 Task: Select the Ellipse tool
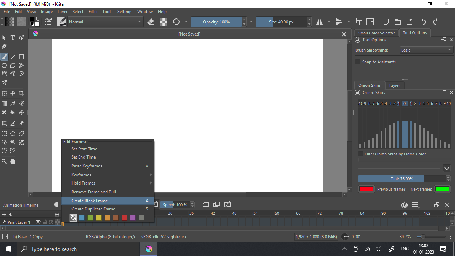coord(4,65)
